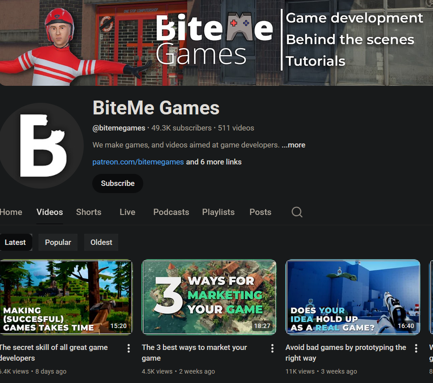This screenshot has height=383, width=433.
Task: Click the BiteMe Games channel avatar
Action: point(42,146)
